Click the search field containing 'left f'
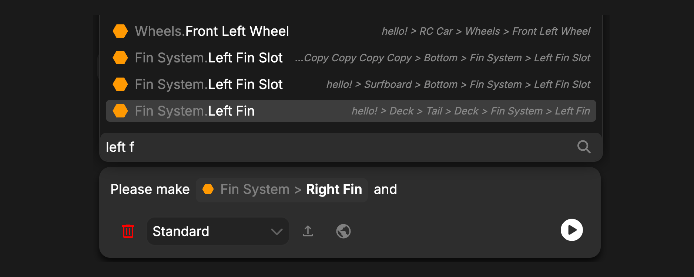 click(333, 147)
